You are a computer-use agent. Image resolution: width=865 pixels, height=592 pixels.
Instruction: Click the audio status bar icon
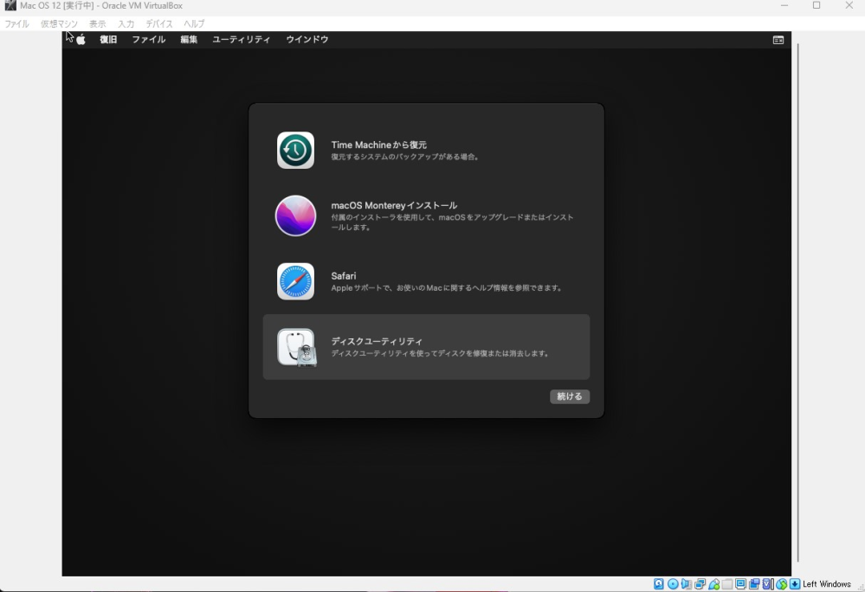(x=685, y=584)
